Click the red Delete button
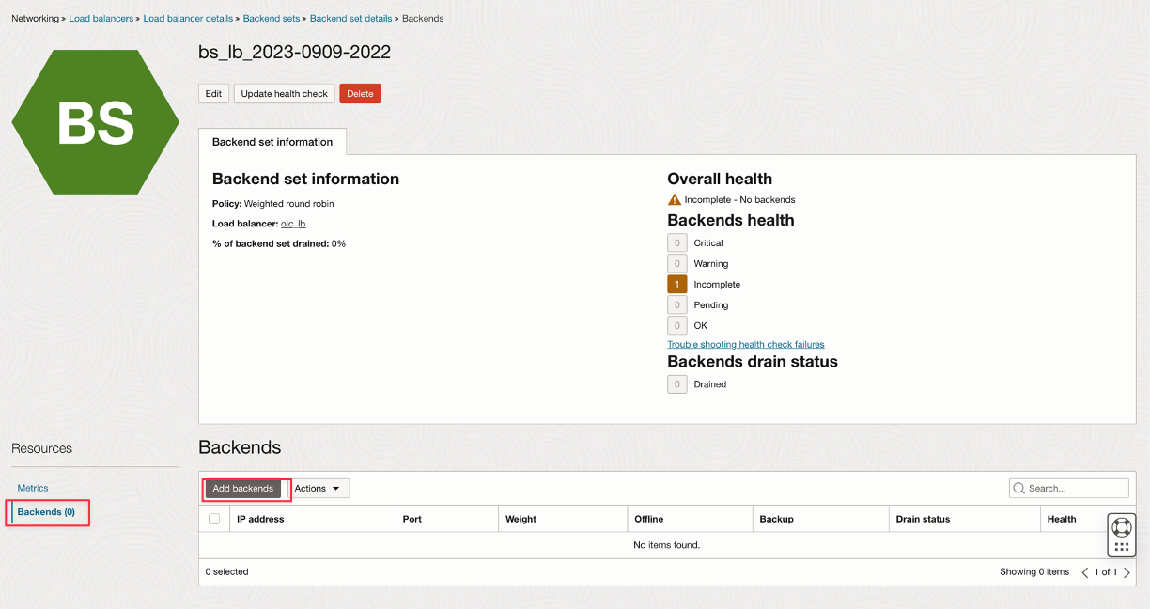 pyautogui.click(x=360, y=94)
